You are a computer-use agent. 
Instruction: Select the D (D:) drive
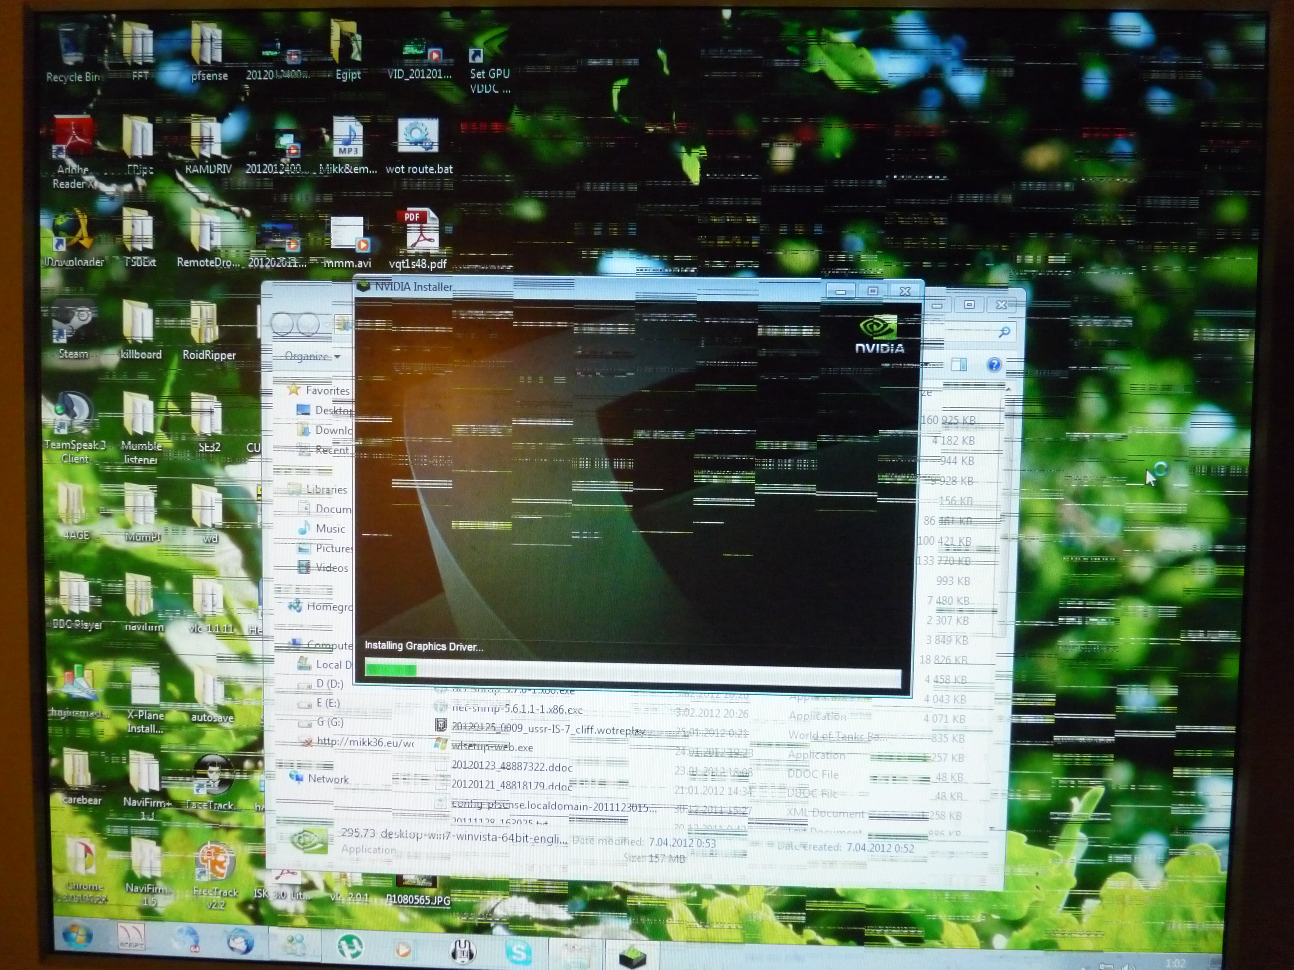[329, 684]
